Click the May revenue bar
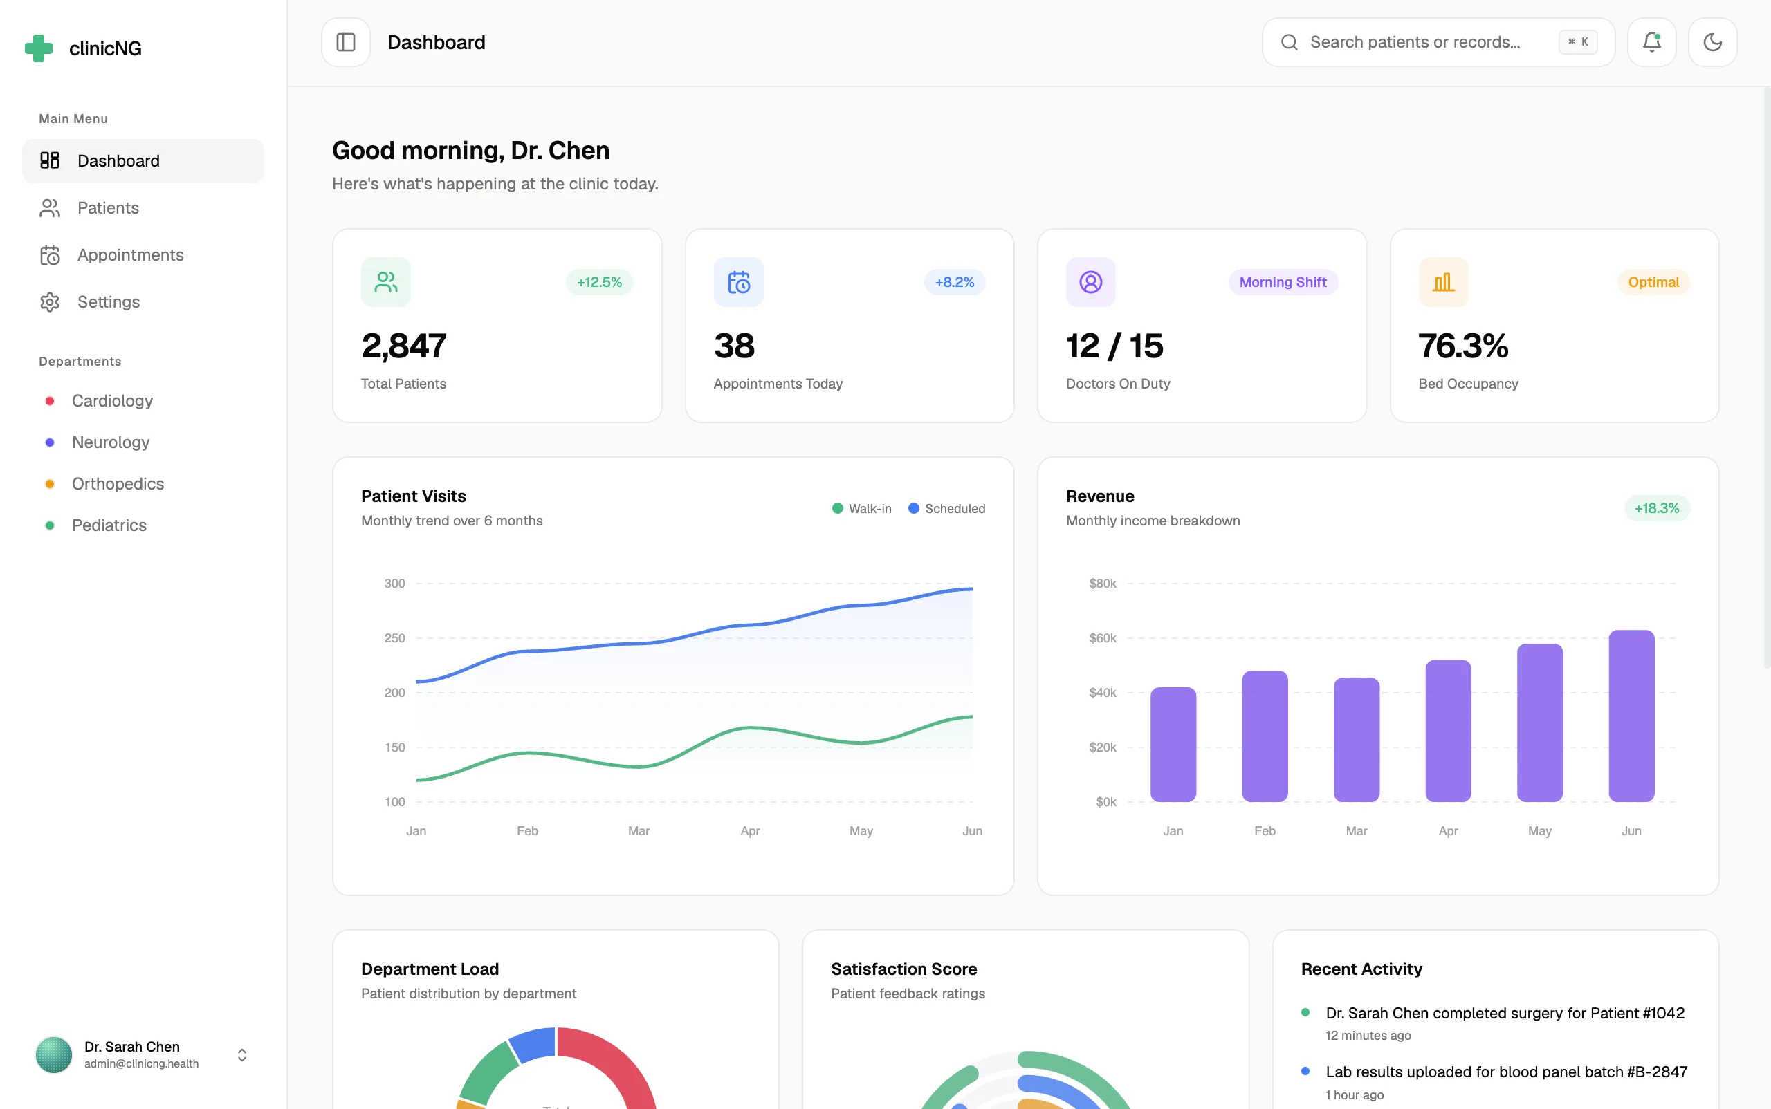The height and width of the screenshot is (1109, 1771). click(1539, 723)
